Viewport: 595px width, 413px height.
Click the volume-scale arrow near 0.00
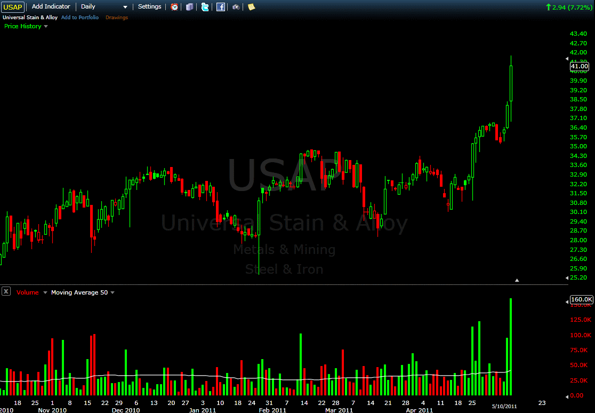(567, 396)
